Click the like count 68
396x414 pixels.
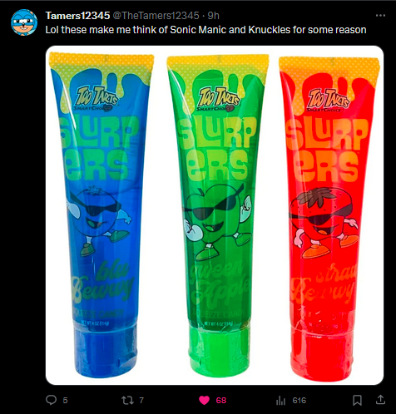coord(221,400)
